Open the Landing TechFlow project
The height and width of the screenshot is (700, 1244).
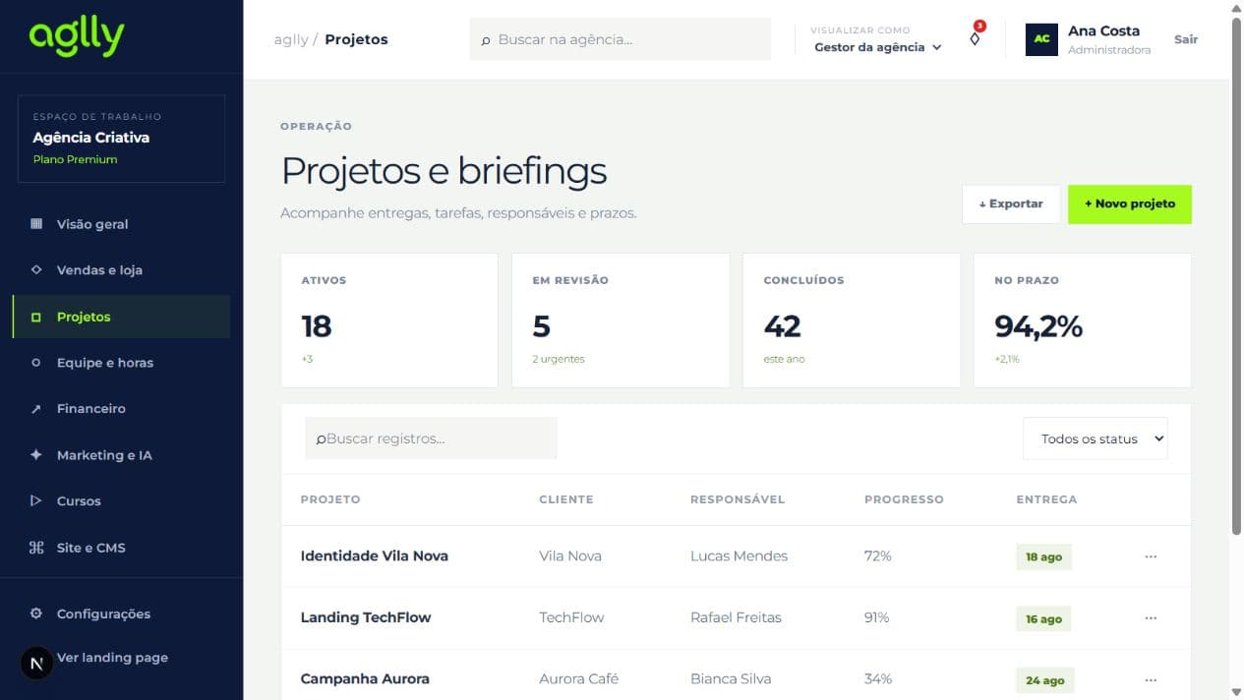point(366,617)
